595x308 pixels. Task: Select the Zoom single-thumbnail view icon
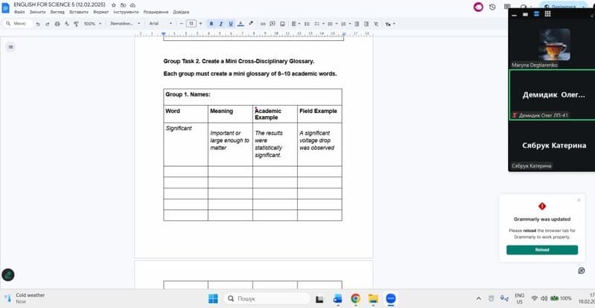[526, 14]
